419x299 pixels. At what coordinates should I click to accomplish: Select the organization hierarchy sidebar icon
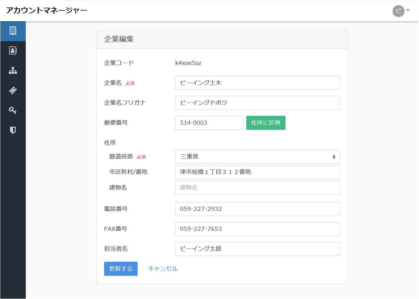(x=13, y=70)
